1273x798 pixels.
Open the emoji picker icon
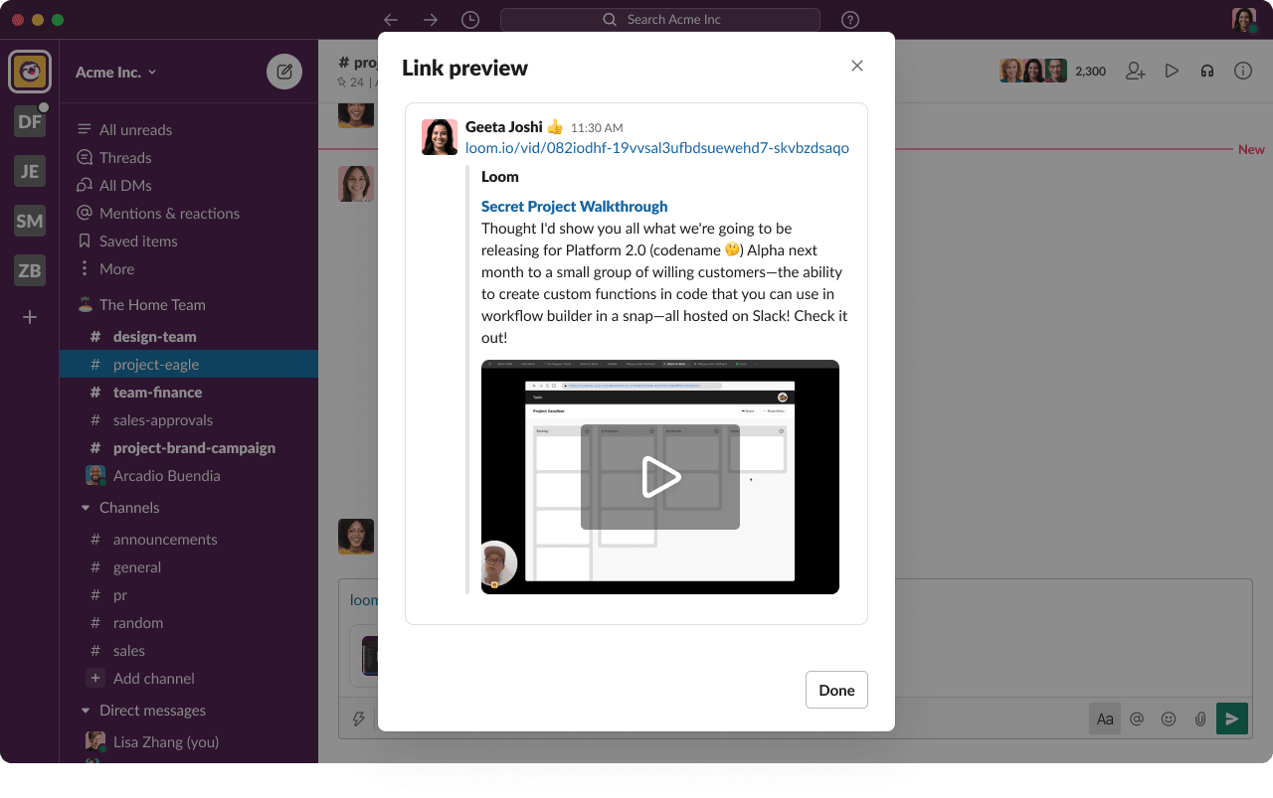tap(1169, 718)
